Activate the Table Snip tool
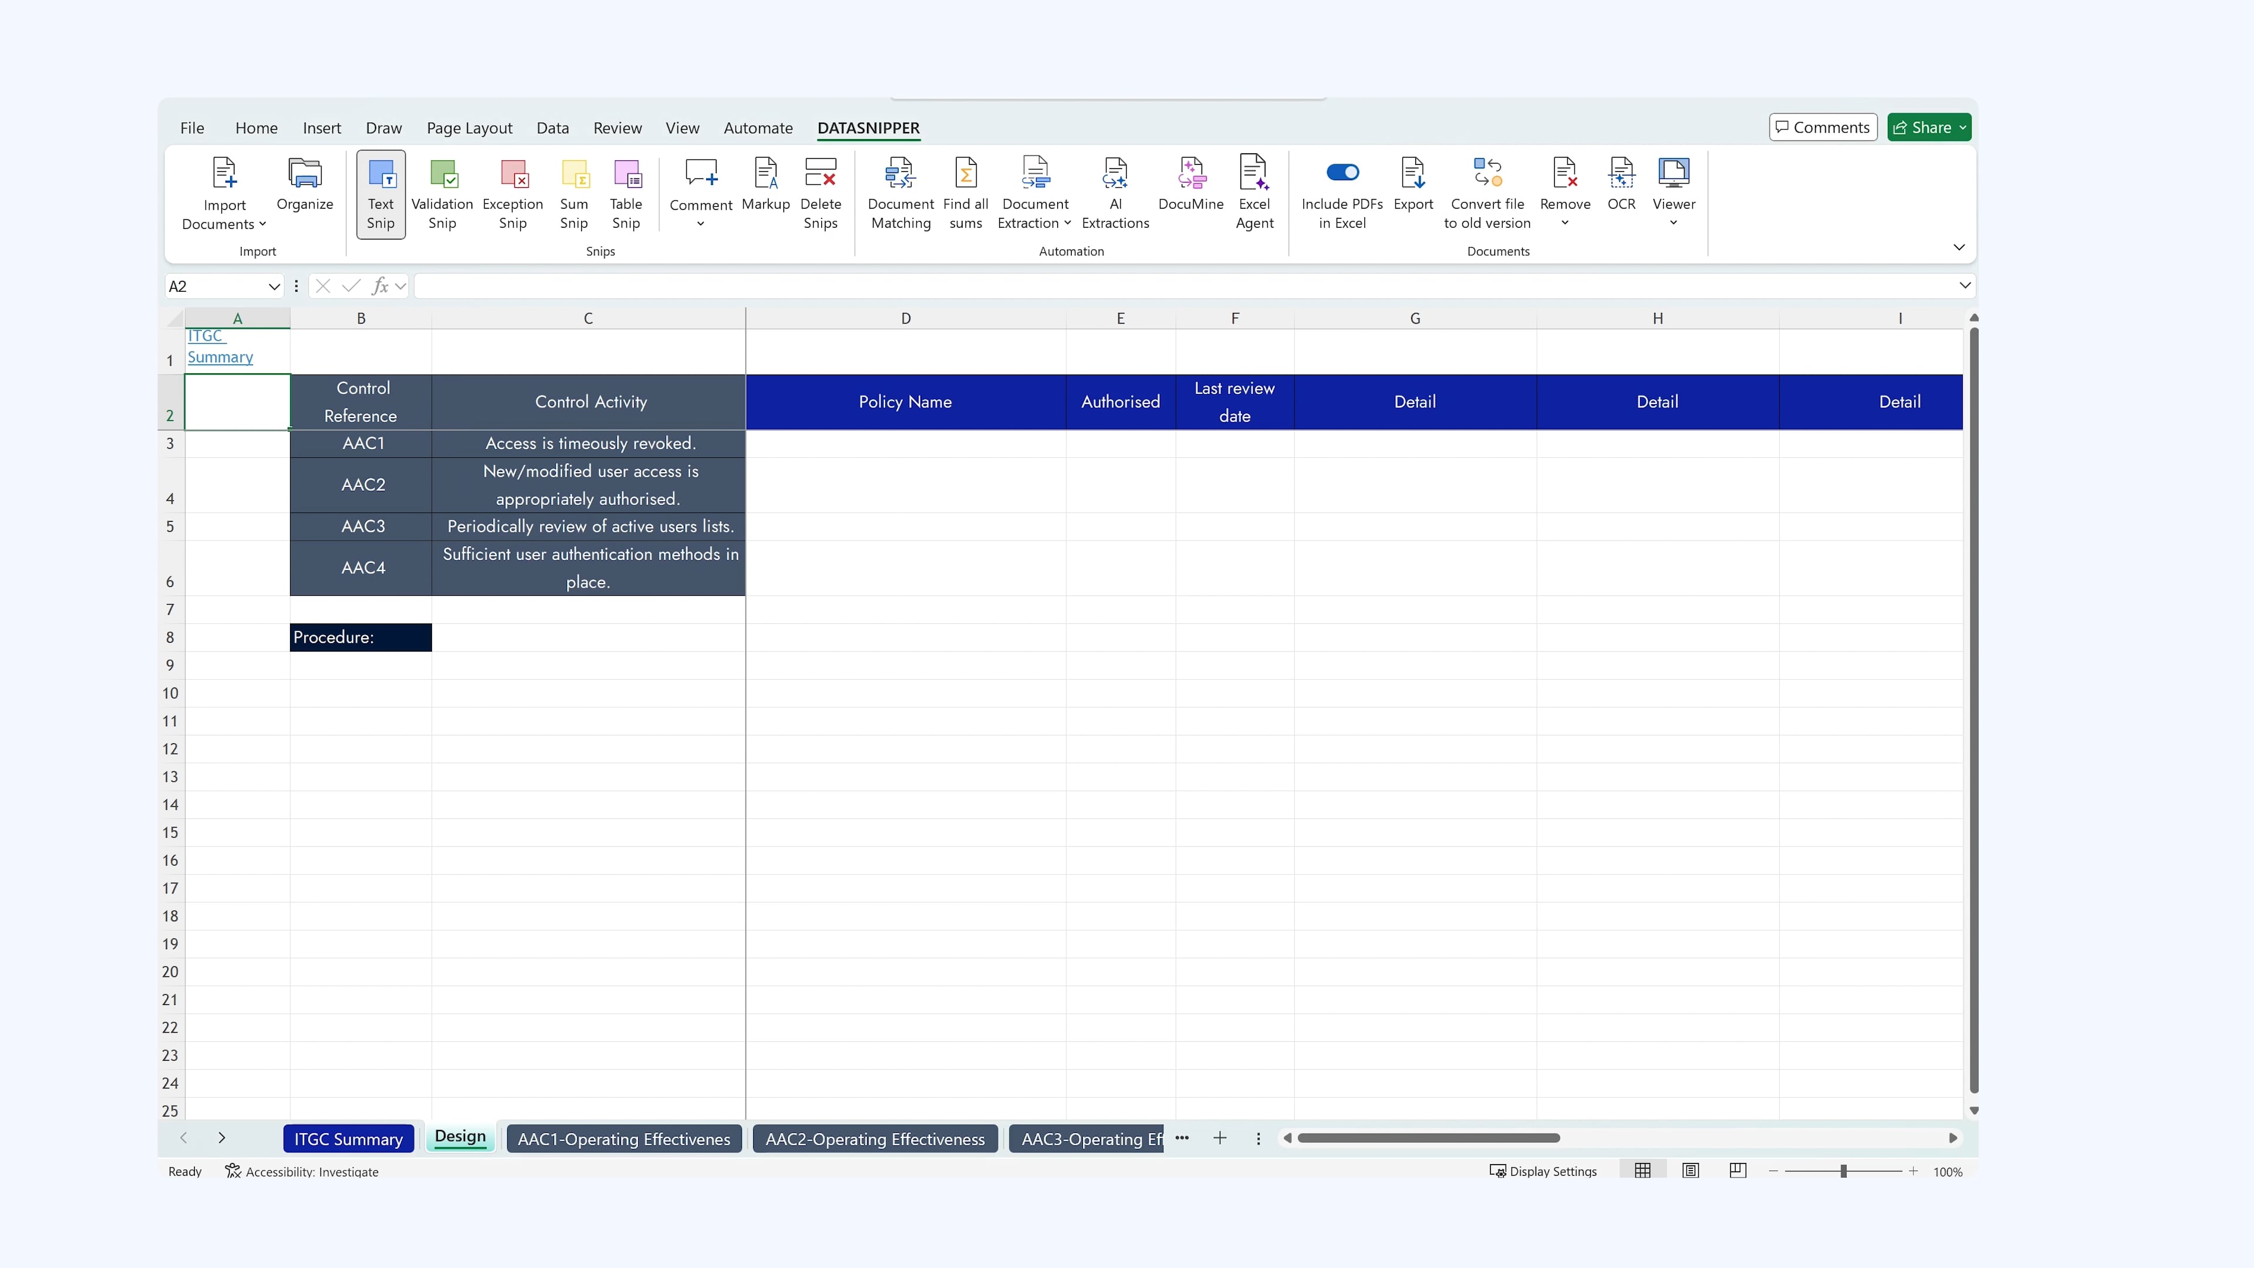This screenshot has height=1268, width=2254. 626,193
